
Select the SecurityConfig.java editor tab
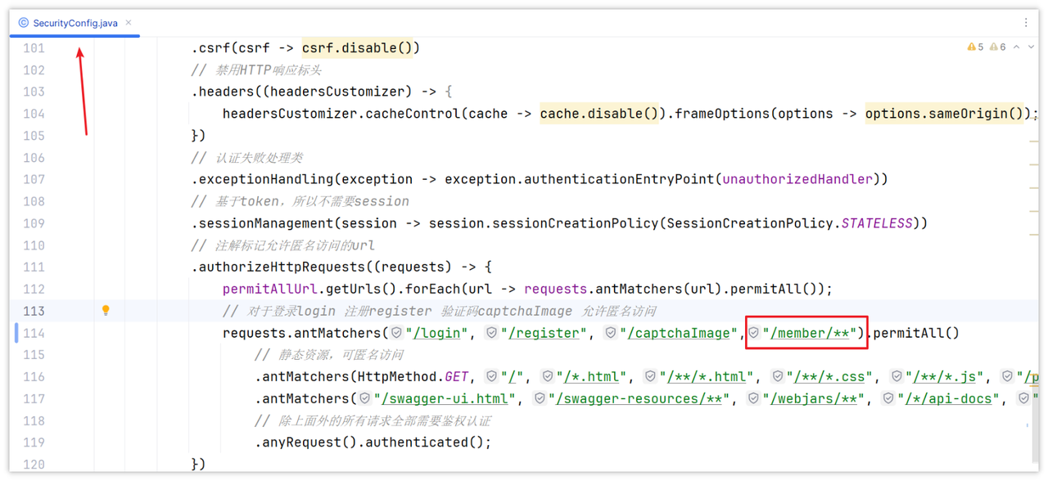click(x=75, y=23)
